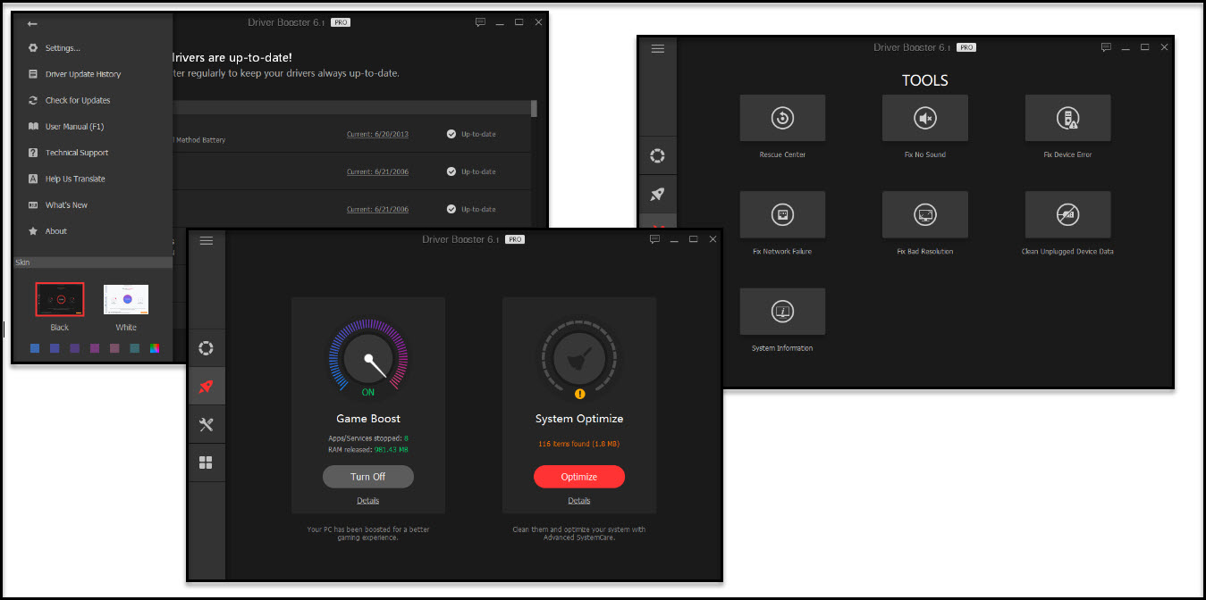Click the 'RAM released: 981.43 MB' text
Image resolution: width=1206 pixels, height=600 pixels.
click(368, 449)
